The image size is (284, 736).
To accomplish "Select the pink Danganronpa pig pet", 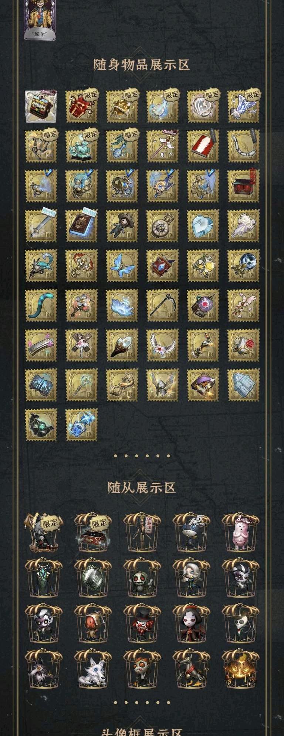I will (240, 532).
